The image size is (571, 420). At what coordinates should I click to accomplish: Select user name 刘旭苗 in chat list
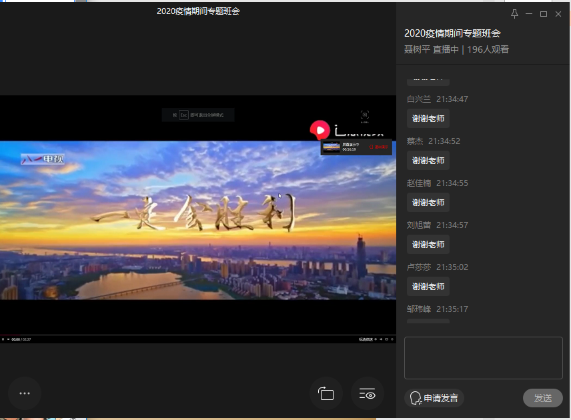[x=419, y=225]
